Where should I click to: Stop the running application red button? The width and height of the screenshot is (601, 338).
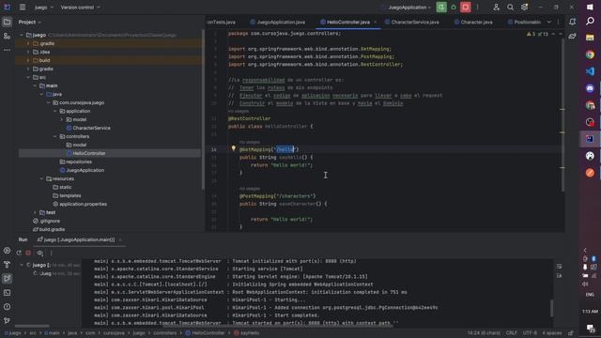click(466, 8)
